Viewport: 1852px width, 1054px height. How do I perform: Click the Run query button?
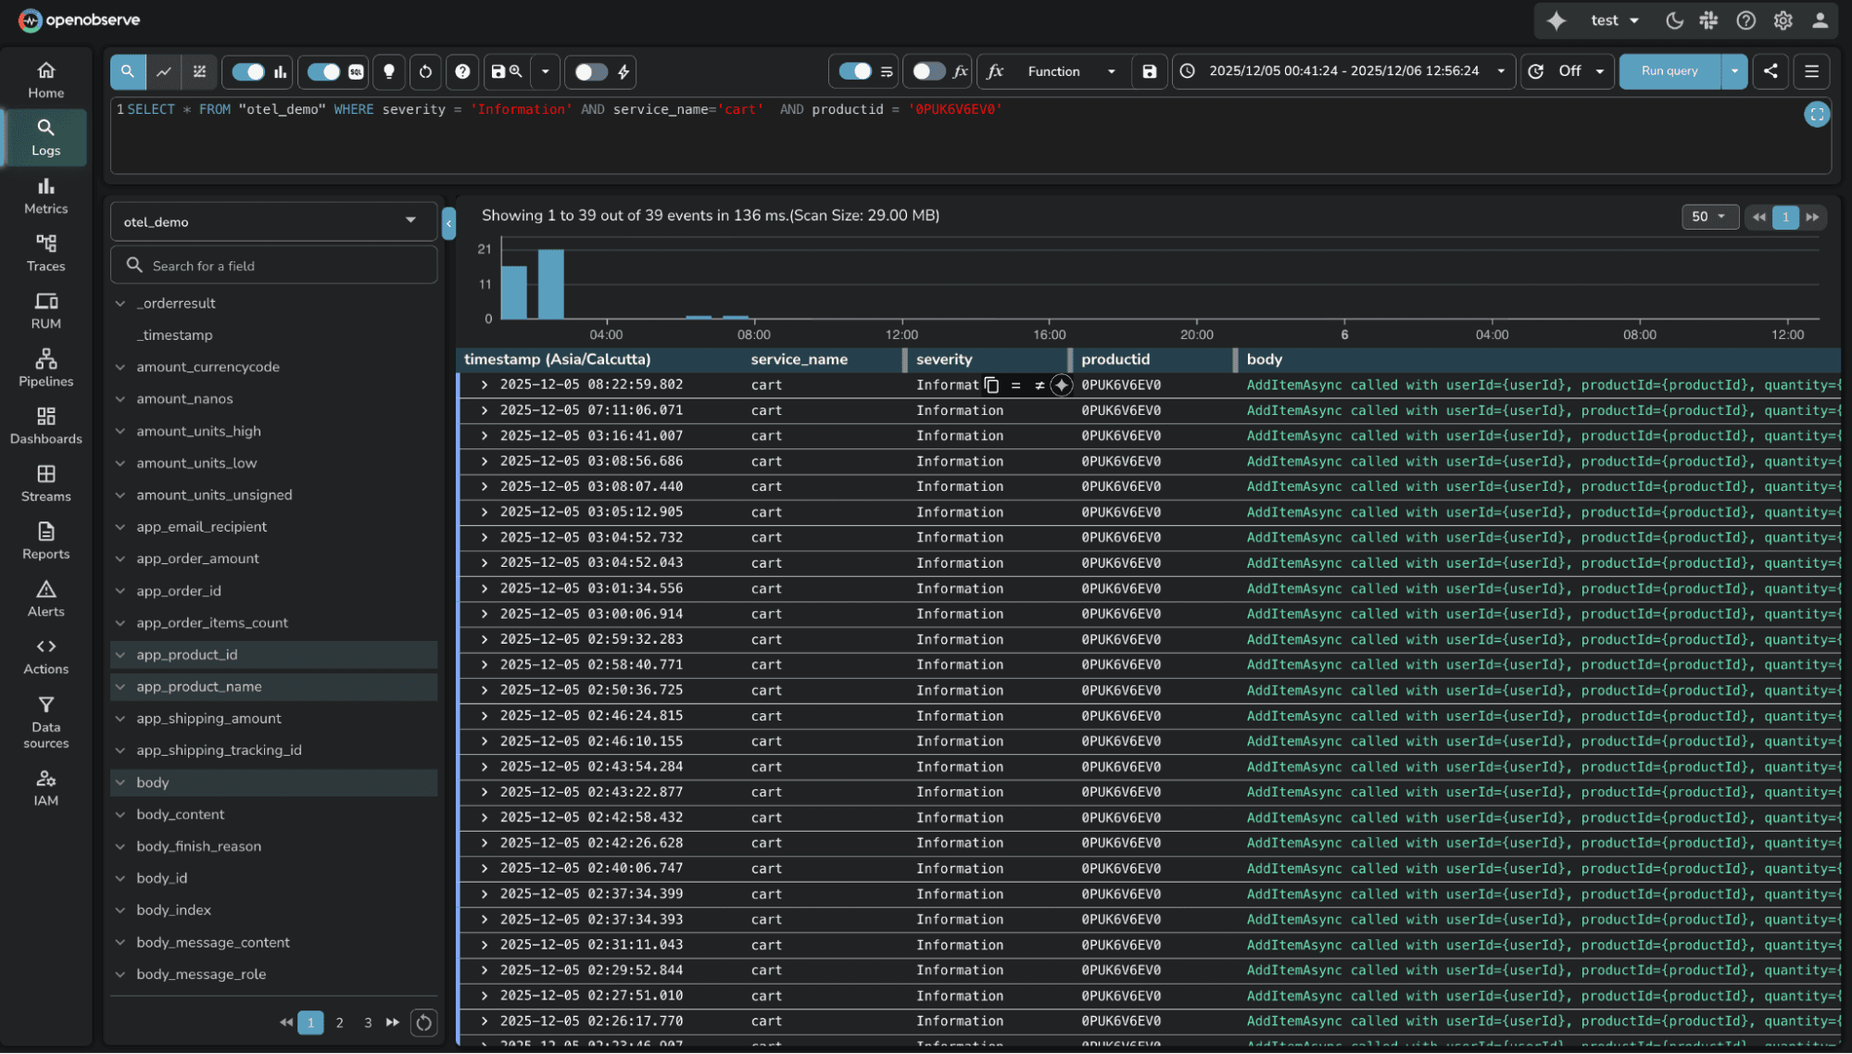pos(1668,71)
